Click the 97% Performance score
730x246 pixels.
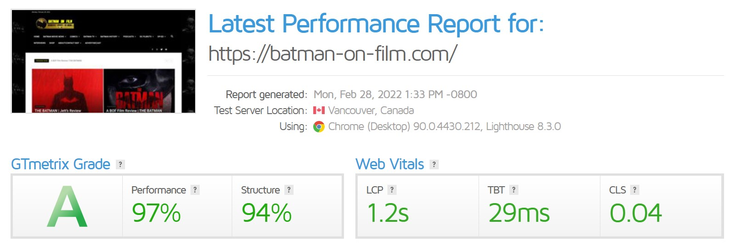(156, 213)
